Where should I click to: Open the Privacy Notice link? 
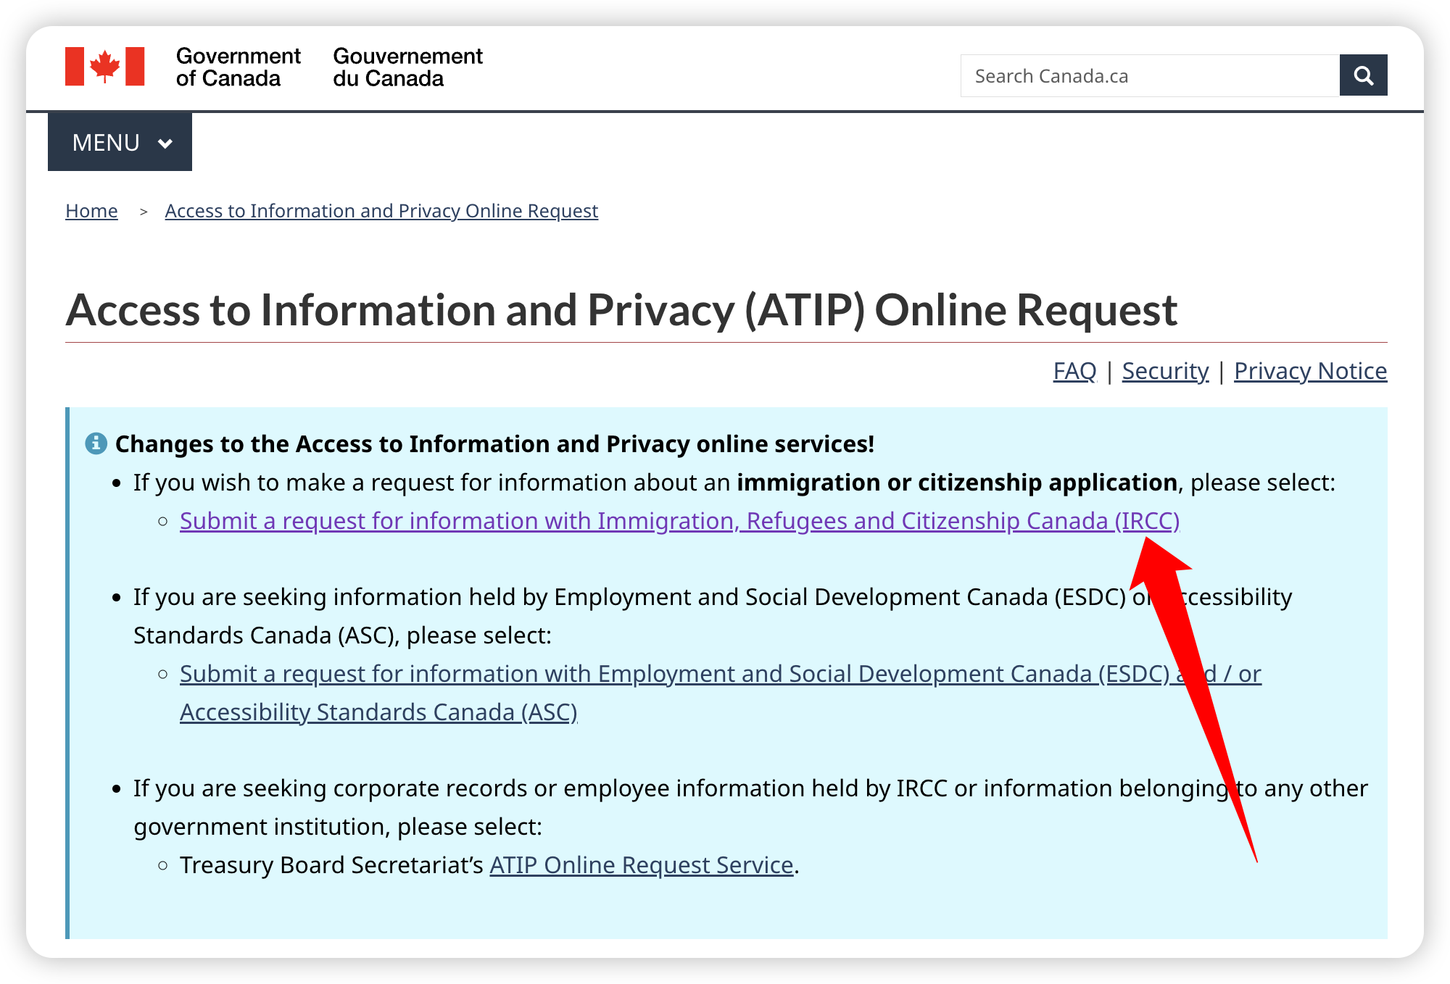coord(1310,371)
